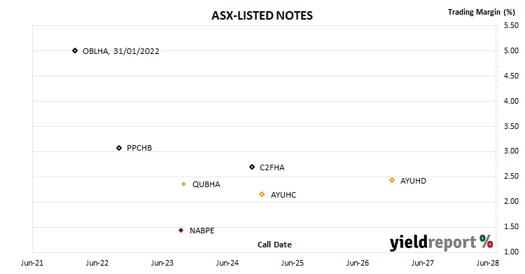Click the AYUHC orange diamond marker
The image size is (525, 274).
(262, 194)
